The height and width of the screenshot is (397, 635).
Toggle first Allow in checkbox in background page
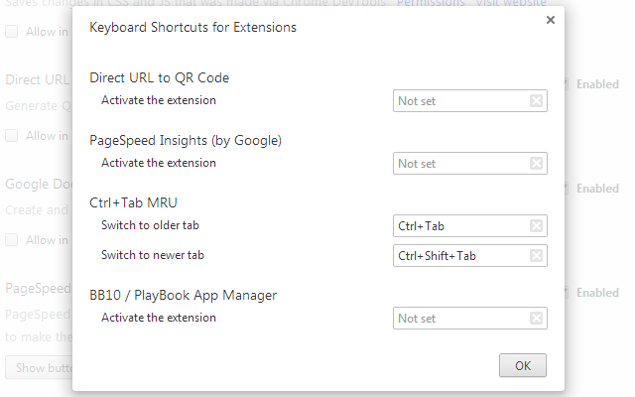(11, 31)
